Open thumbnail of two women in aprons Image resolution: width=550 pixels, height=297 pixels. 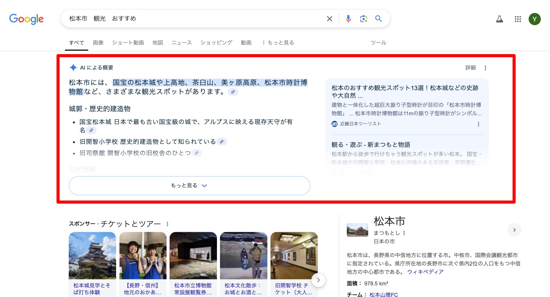[143, 256]
